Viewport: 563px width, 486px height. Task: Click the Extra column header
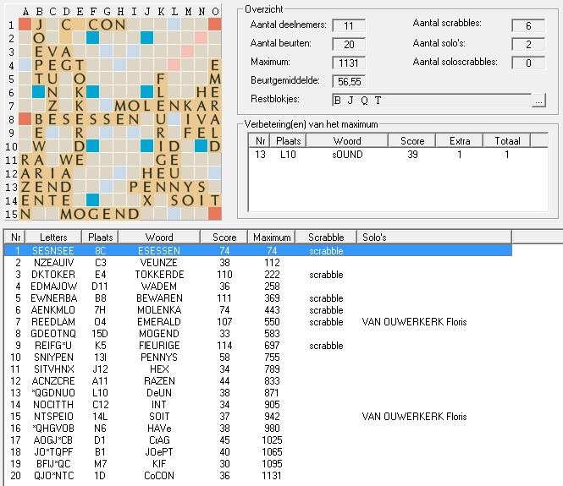coord(460,141)
